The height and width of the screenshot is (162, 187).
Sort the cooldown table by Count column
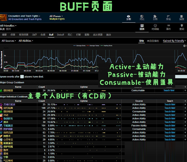(41, 101)
